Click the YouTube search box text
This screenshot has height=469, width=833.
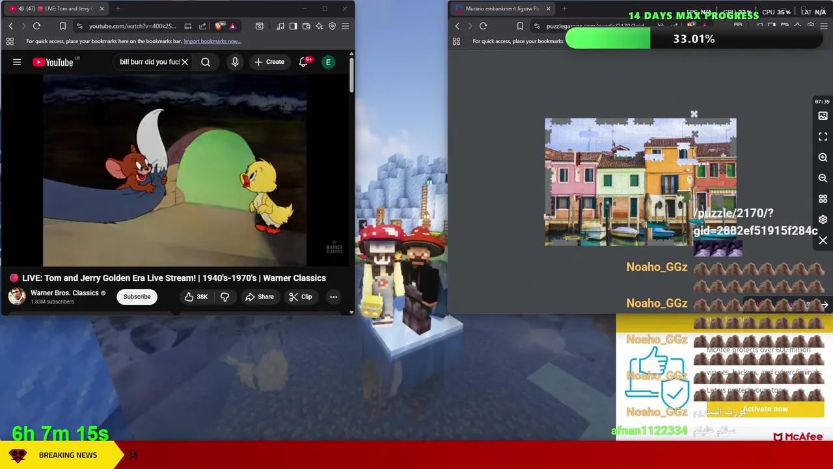(149, 62)
